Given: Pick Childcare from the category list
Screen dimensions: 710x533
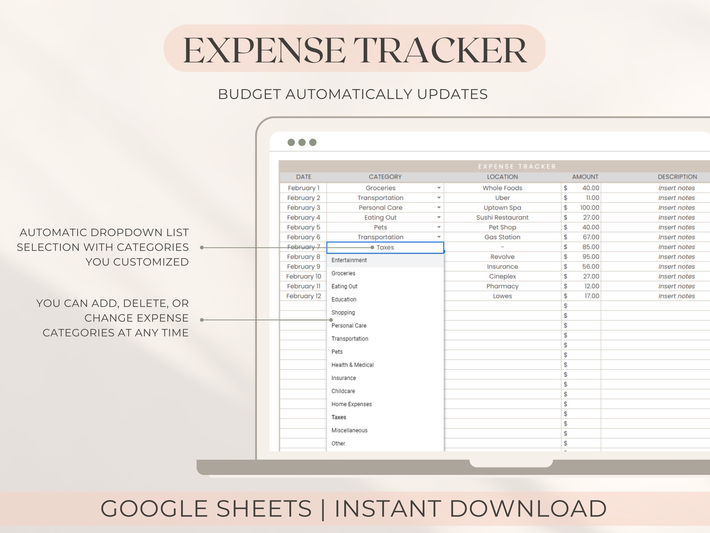Looking at the screenshot, I should (x=385, y=391).
